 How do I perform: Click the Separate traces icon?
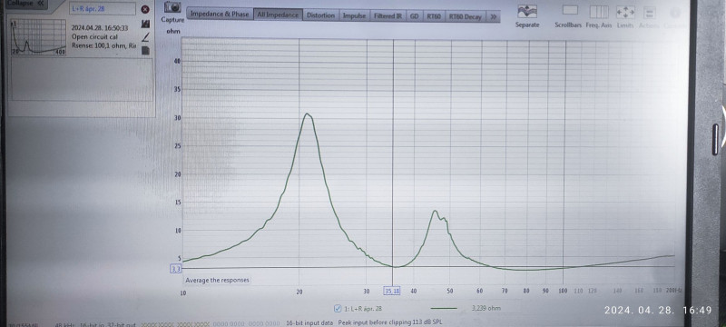coord(527,12)
